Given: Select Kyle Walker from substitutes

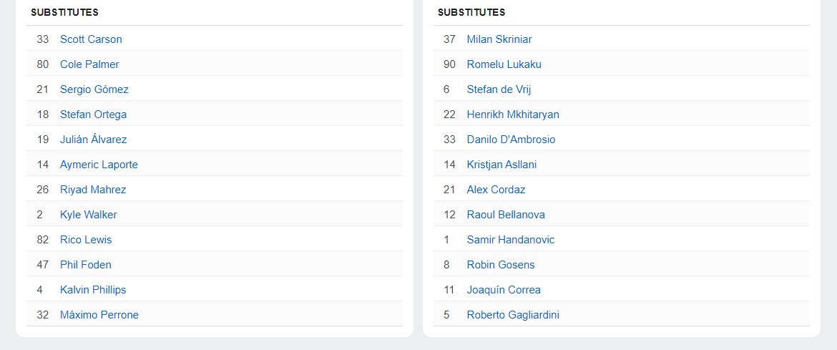Looking at the screenshot, I should pyautogui.click(x=88, y=215).
